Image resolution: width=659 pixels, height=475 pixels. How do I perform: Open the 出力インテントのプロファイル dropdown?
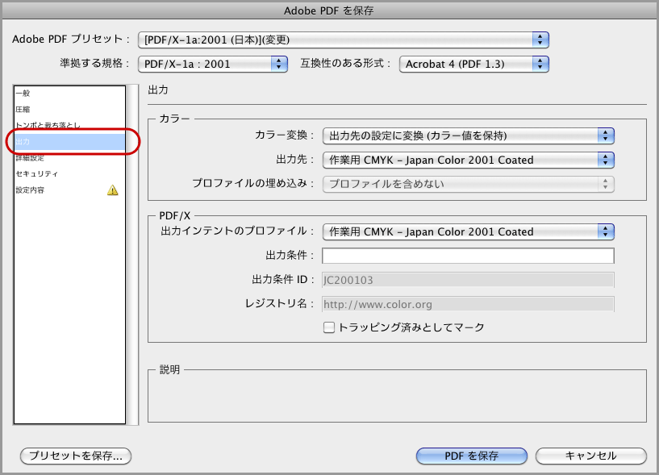pos(468,231)
